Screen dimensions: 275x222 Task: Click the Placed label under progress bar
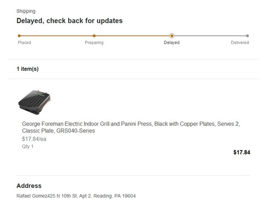(x=24, y=42)
